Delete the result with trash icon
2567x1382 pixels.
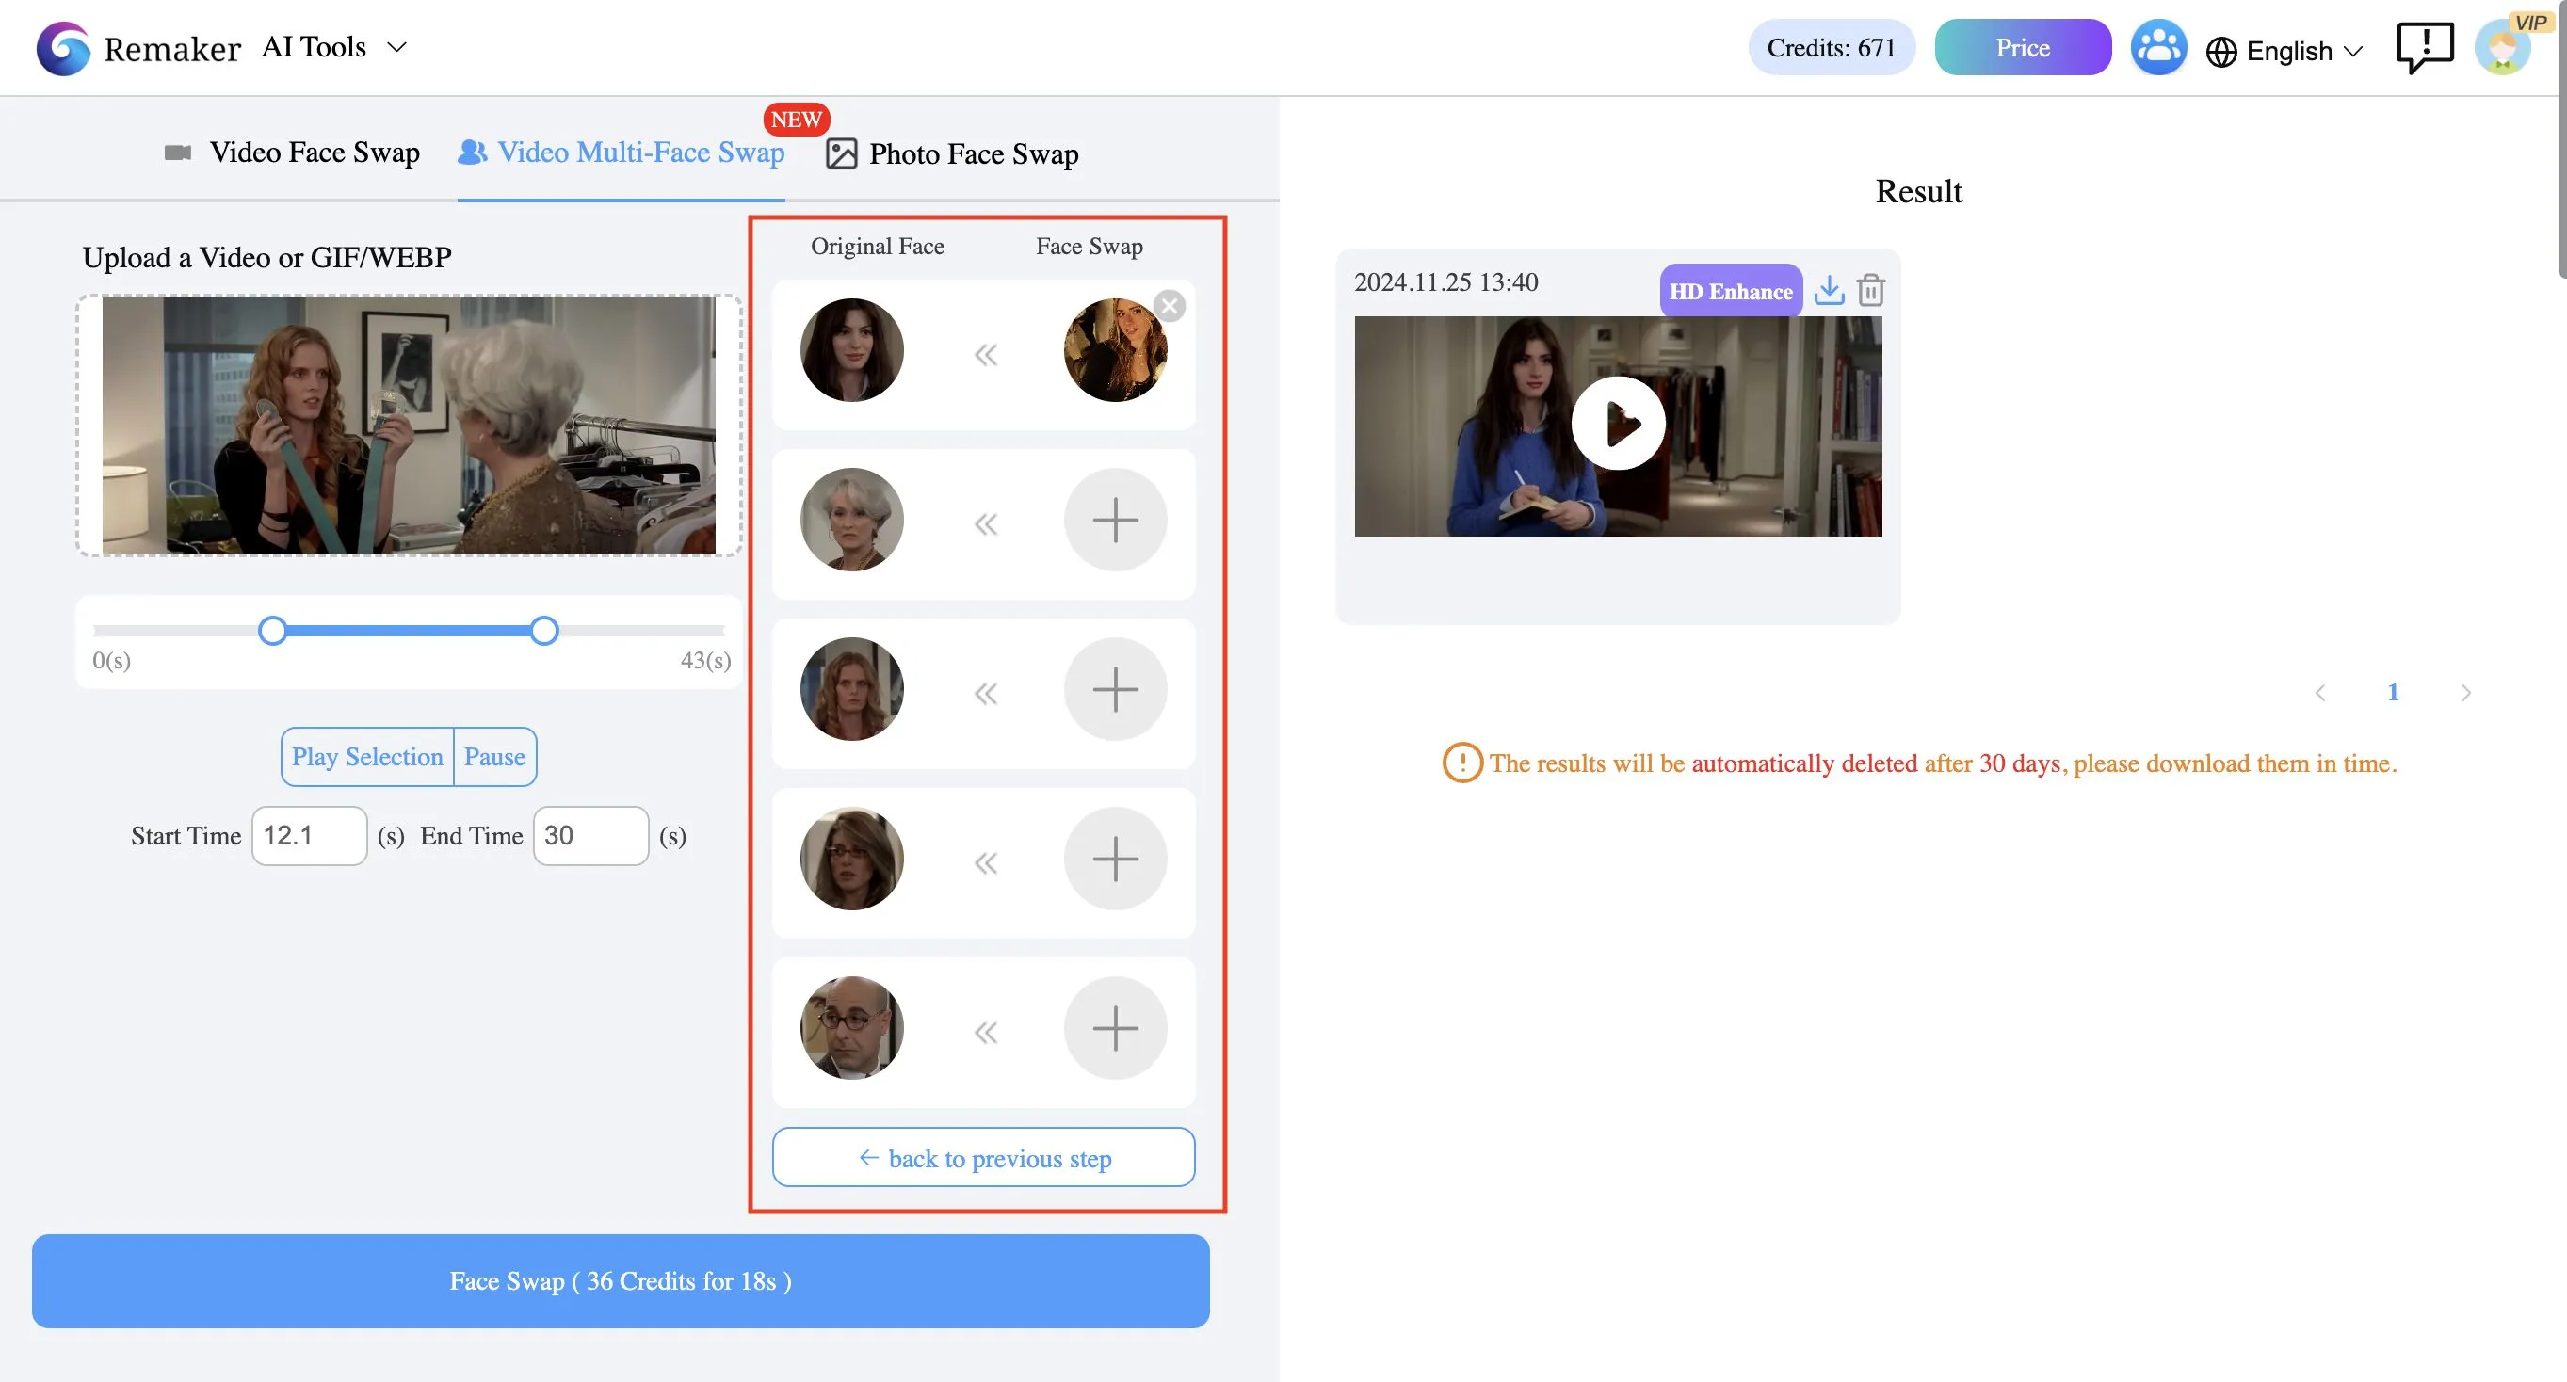tap(1870, 290)
